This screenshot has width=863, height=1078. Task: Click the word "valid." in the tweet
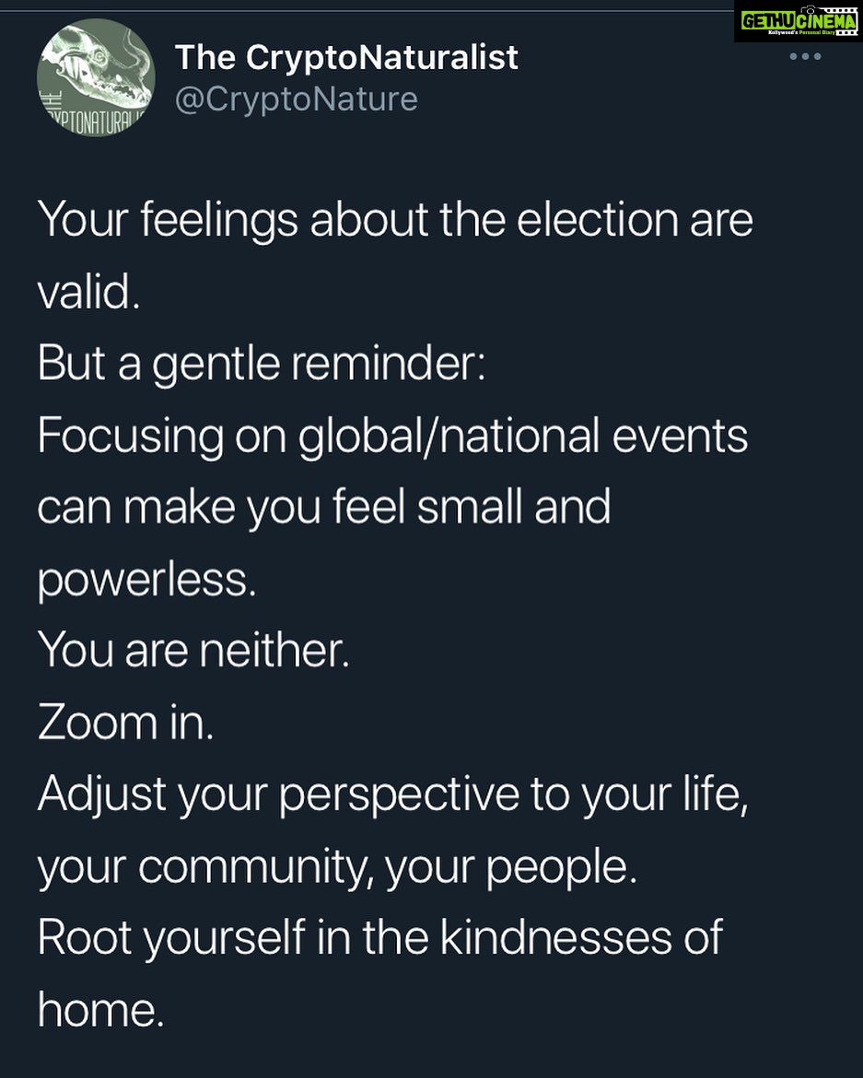coord(88,293)
